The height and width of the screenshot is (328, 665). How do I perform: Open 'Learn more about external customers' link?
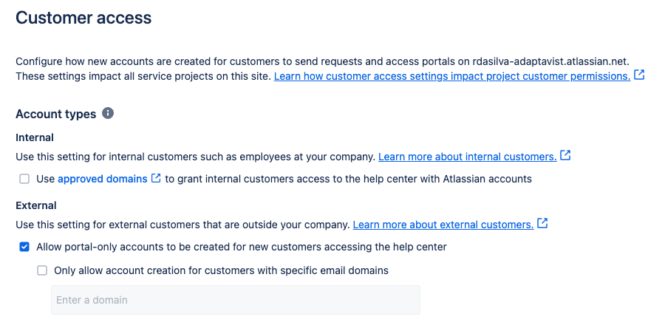443,225
